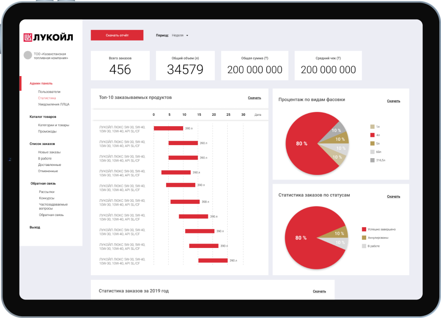Open the Период Неделя dropdown
Screen dimensions: 441x318
click(x=180, y=35)
